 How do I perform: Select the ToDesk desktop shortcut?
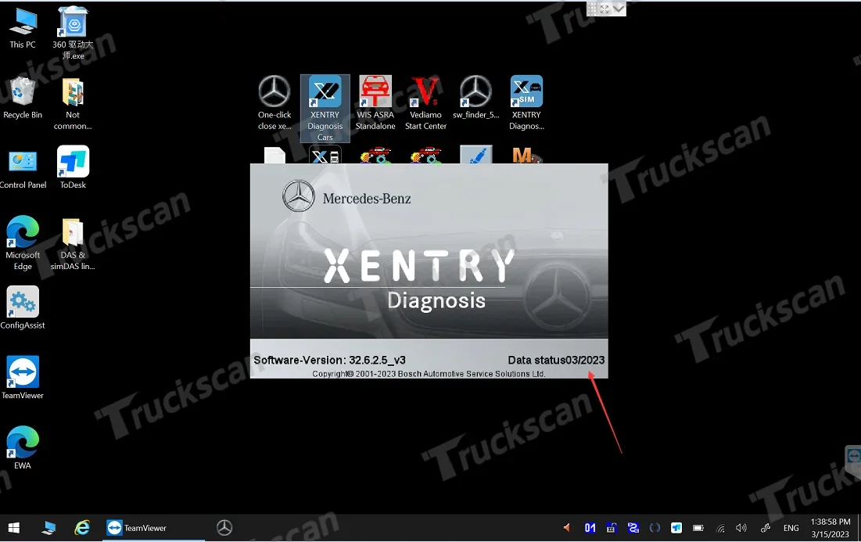pos(73,167)
